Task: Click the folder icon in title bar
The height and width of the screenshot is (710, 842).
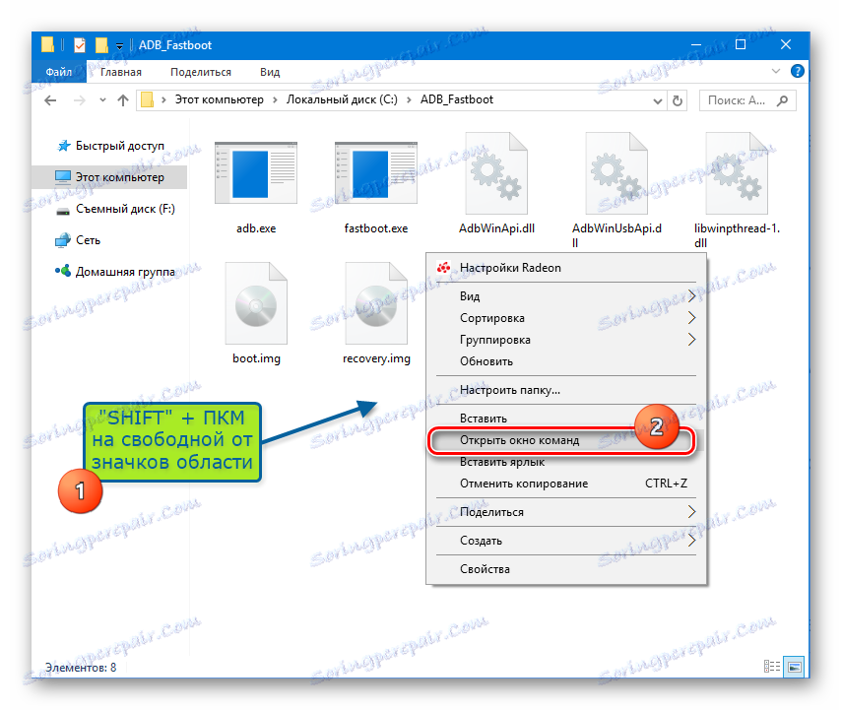Action: click(x=47, y=45)
